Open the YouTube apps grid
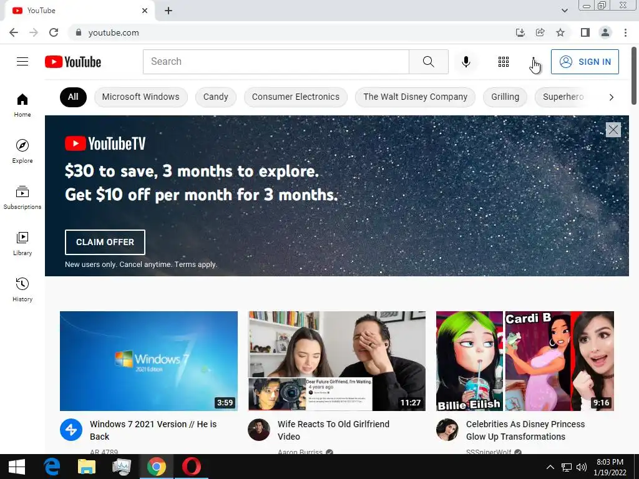Image resolution: width=639 pixels, height=479 pixels. [504, 62]
